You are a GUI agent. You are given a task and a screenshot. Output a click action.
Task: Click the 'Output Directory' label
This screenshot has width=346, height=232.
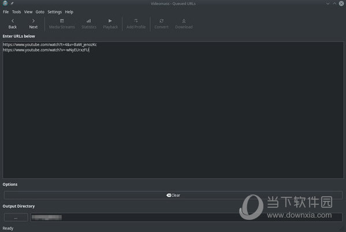pos(18,206)
